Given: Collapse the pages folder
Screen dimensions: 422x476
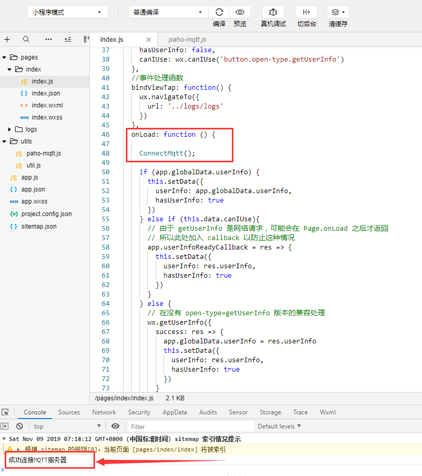Looking at the screenshot, I should (4, 57).
